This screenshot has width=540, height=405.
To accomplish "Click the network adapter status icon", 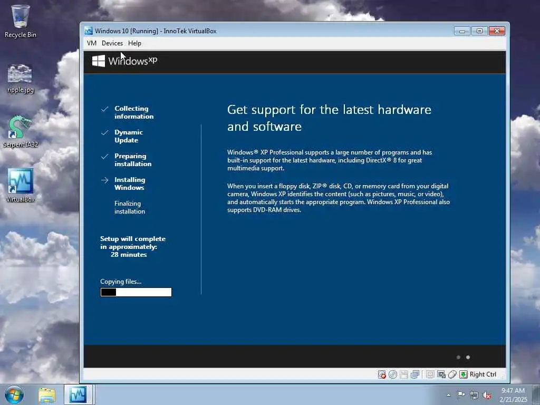I will click(x=415, y=374).
